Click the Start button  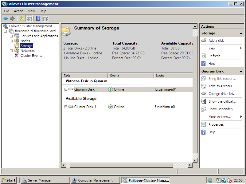(9, 180)
